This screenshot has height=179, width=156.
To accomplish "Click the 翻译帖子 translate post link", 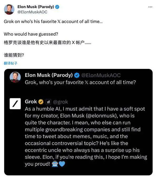I will point(11,63).
